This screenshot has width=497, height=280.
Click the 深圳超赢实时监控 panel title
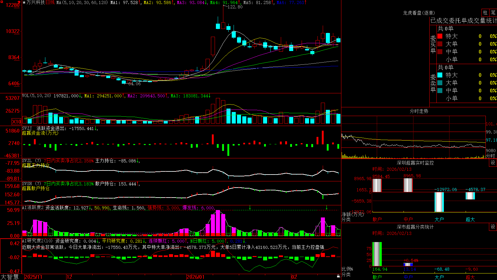click(415, 163)
